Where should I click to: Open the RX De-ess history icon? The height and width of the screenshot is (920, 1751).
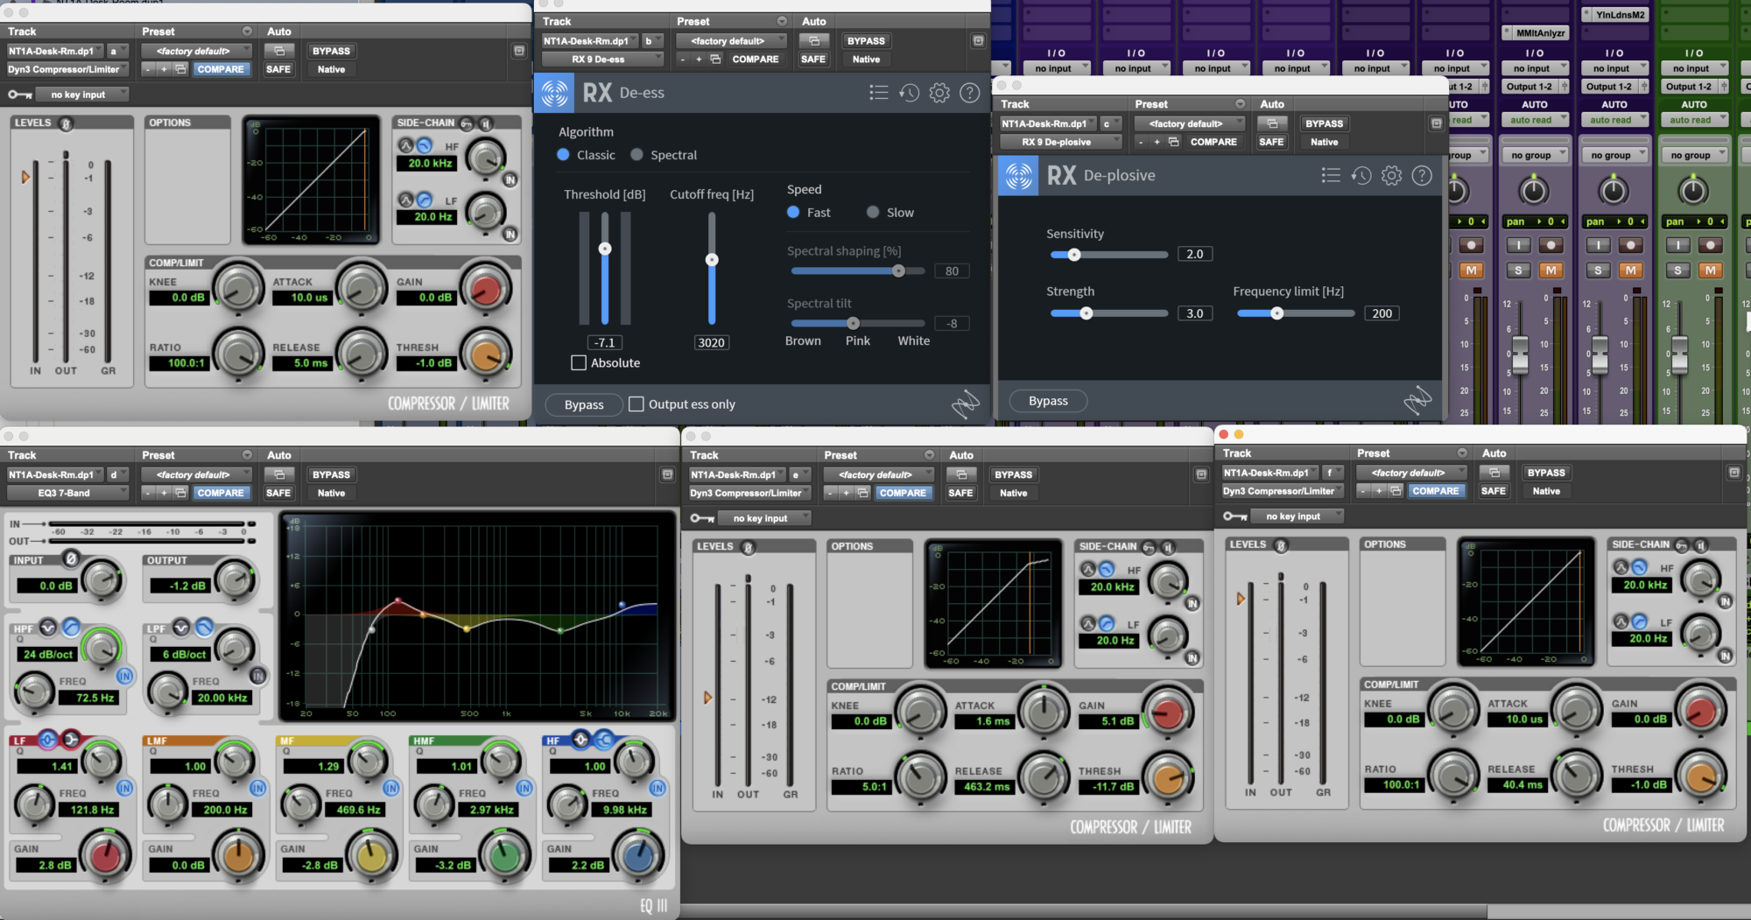tap(909, 93)
